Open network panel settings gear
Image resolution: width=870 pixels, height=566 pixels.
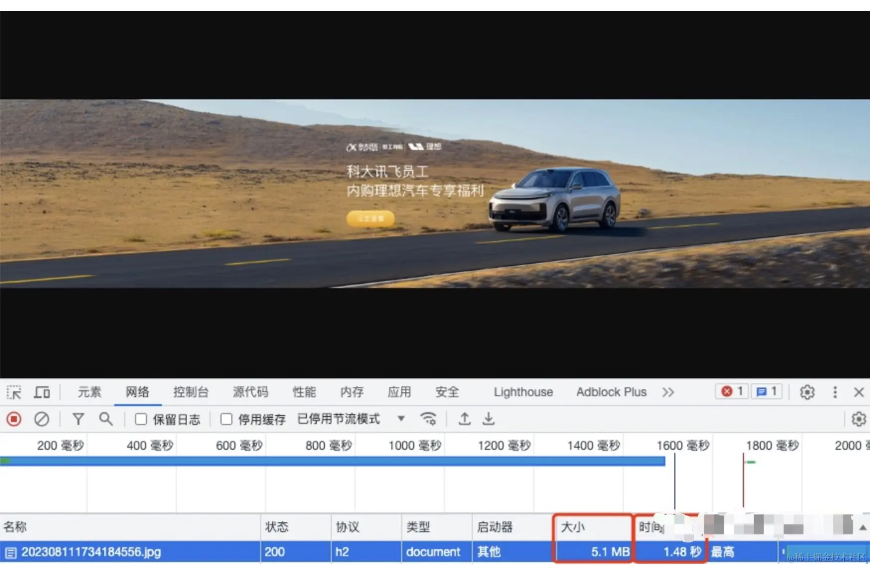point(859,419)
